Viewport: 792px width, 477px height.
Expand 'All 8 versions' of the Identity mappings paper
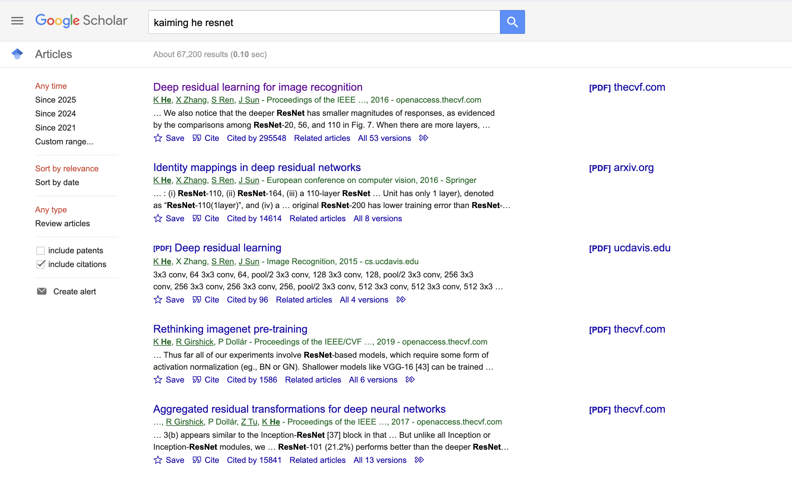pyautogui.click(x=377, y=218)
